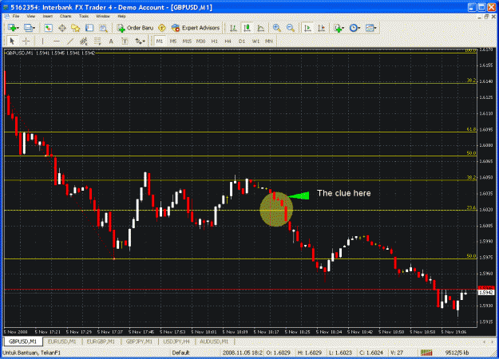This screenshot has width=499, height=359.
Task: Zoom in the chart
Action: click(276, 28)
